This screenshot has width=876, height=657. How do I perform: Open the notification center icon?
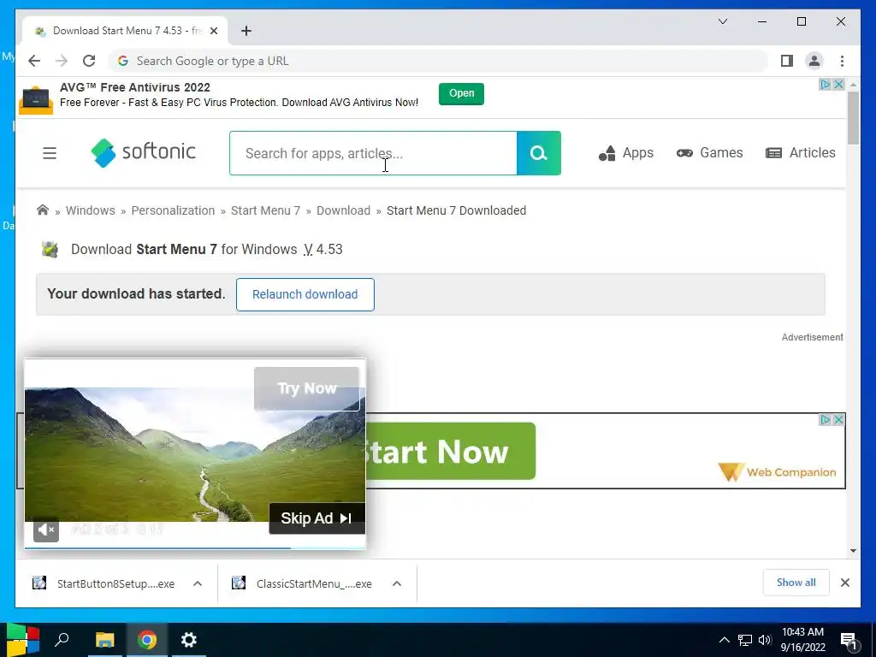pos(849,641)
